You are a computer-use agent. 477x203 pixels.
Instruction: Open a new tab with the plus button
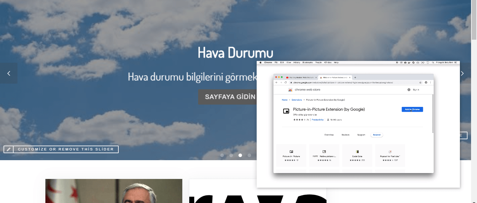355,77
